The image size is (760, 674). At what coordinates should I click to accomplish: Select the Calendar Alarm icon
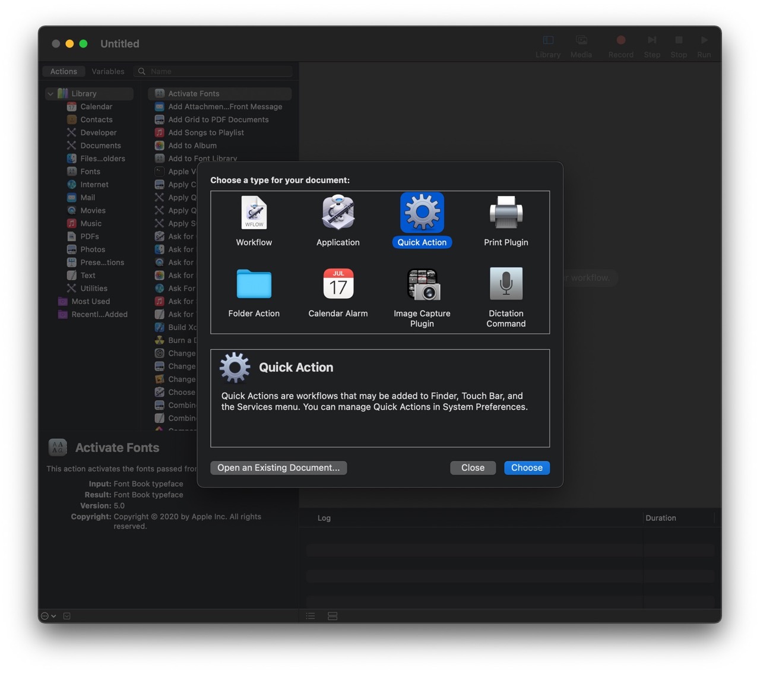[338, 284]
